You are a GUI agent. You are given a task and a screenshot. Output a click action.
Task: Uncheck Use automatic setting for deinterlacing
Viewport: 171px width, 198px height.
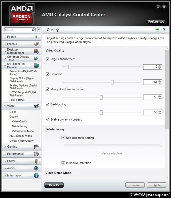point(63,138)
